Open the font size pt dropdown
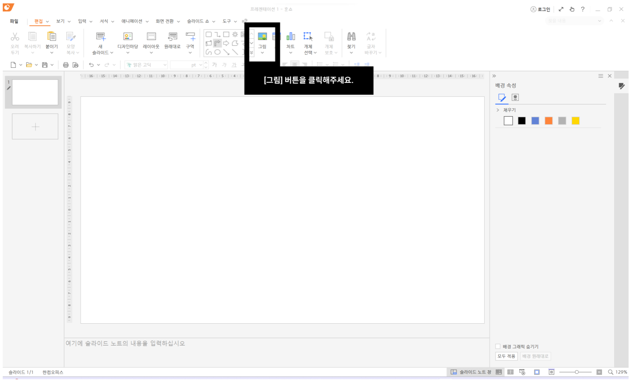 [201, 65]
